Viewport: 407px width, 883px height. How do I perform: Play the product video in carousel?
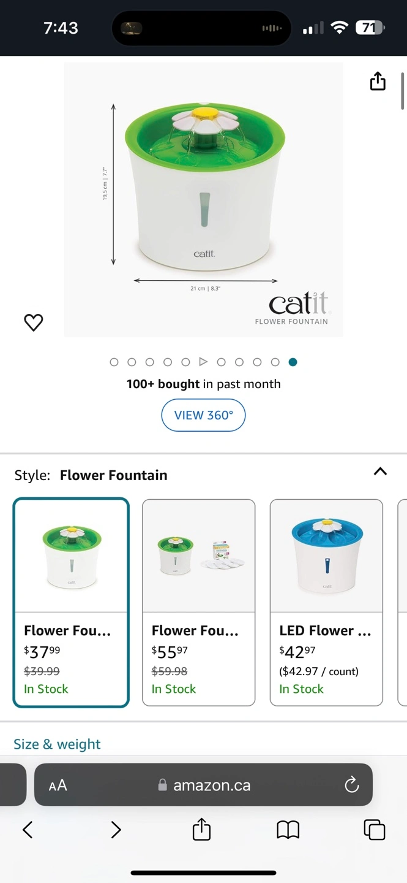coord(204,362)
